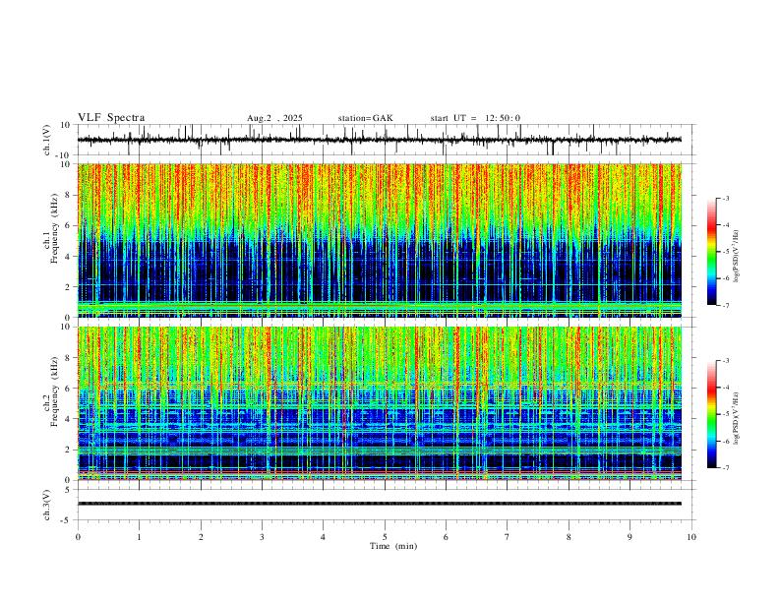Click the "0" tick on the time axis
The height and width of the screenshot is (602, 779).
coord(78,537)
